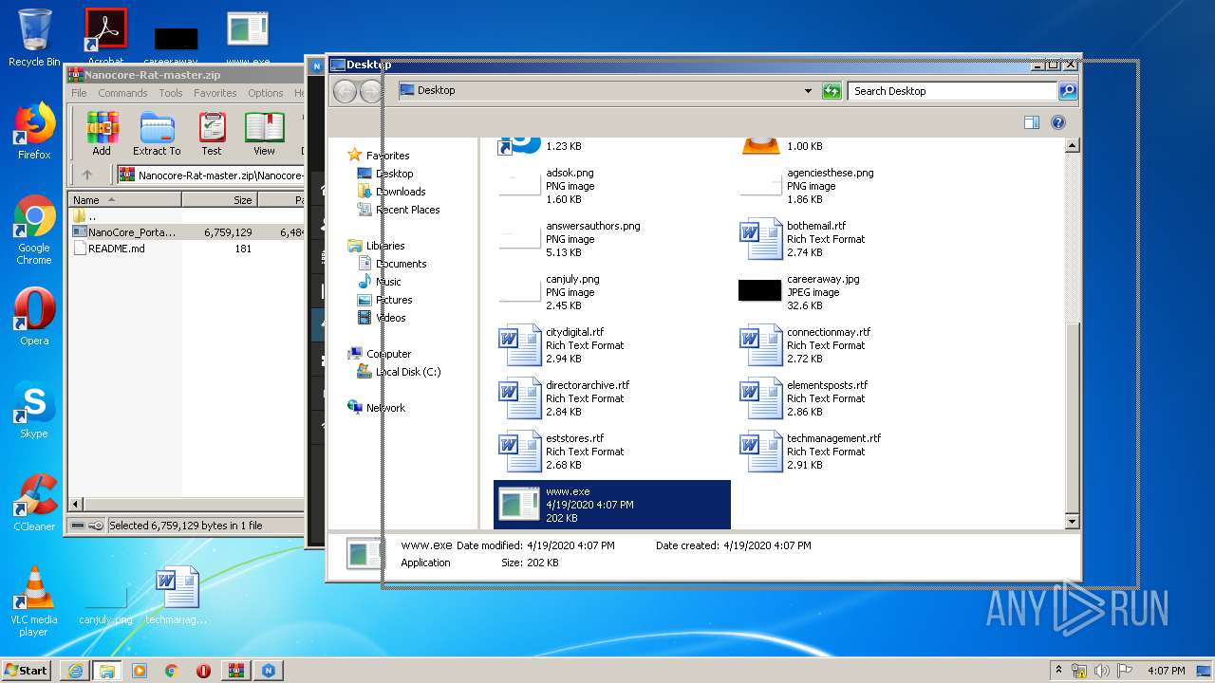
Task: Open Recycle Bin on desktop
Action: [x=34, y=38]
